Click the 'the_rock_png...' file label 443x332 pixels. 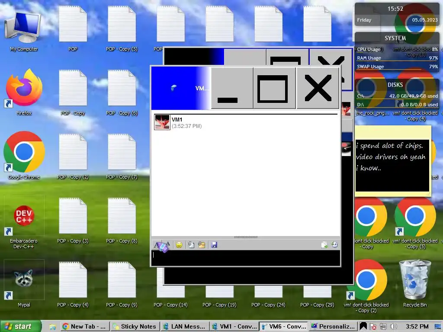pos(372,113)
